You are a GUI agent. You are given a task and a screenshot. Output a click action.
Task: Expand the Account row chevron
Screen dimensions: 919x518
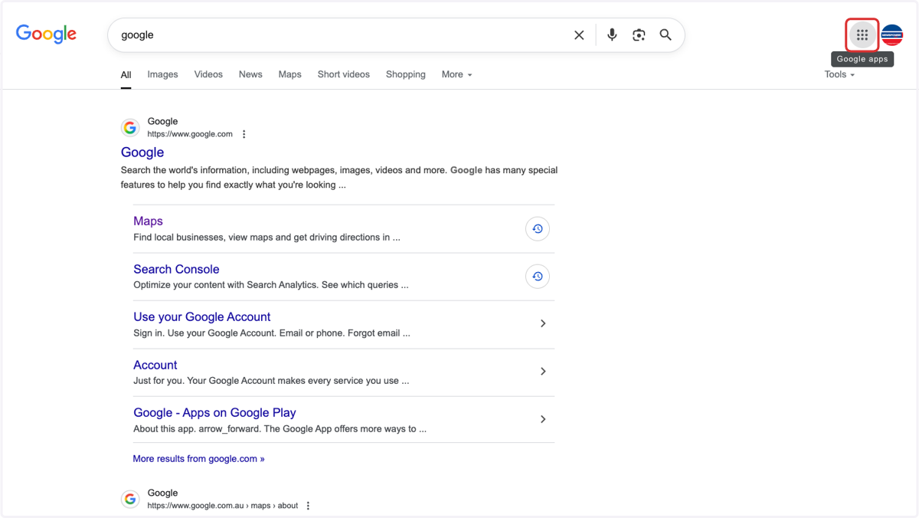[543, 372]
